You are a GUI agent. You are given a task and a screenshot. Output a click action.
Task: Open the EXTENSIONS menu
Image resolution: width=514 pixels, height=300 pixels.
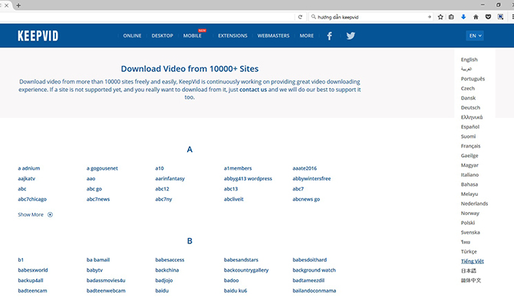point(232,36)
